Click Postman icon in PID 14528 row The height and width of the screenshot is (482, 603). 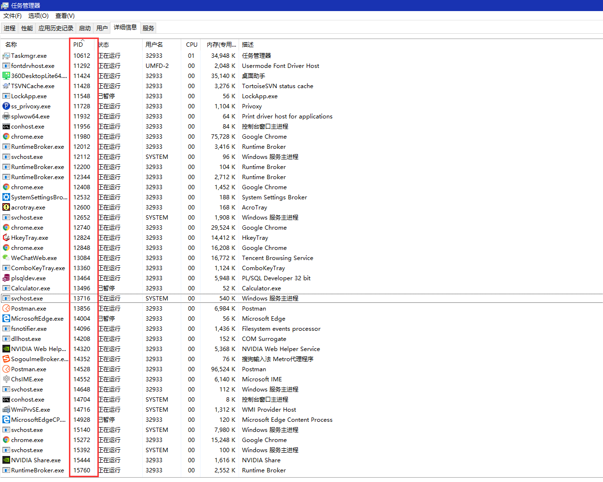pos(6,369)
